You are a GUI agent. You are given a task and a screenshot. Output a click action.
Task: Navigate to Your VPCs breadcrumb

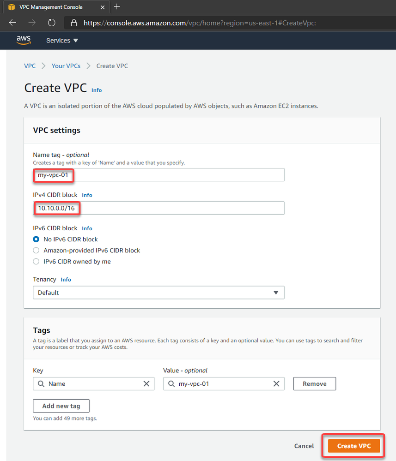(x=66, y=66)
